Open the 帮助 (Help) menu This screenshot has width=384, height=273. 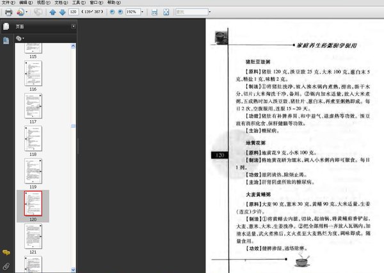[x=114, y=3]
